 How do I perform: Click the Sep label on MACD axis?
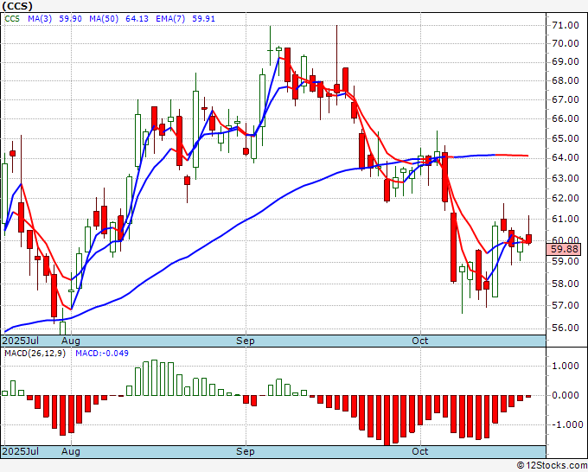point(246,451)
